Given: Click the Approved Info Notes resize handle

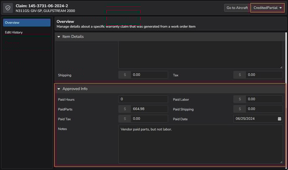Looking at the screenshot, I should click(281, 162).
